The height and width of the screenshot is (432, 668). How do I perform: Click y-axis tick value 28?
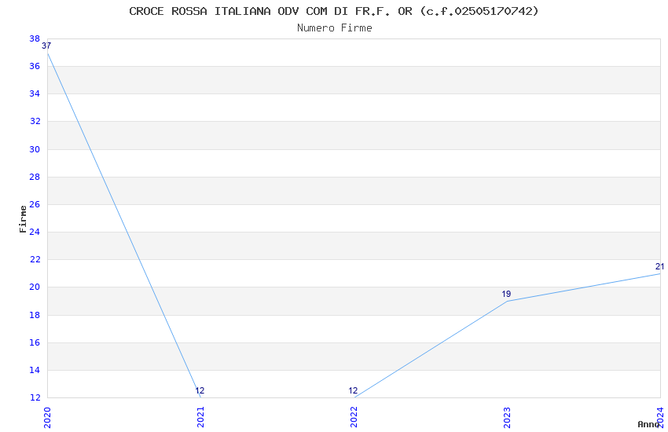click(x=35, y=177)
